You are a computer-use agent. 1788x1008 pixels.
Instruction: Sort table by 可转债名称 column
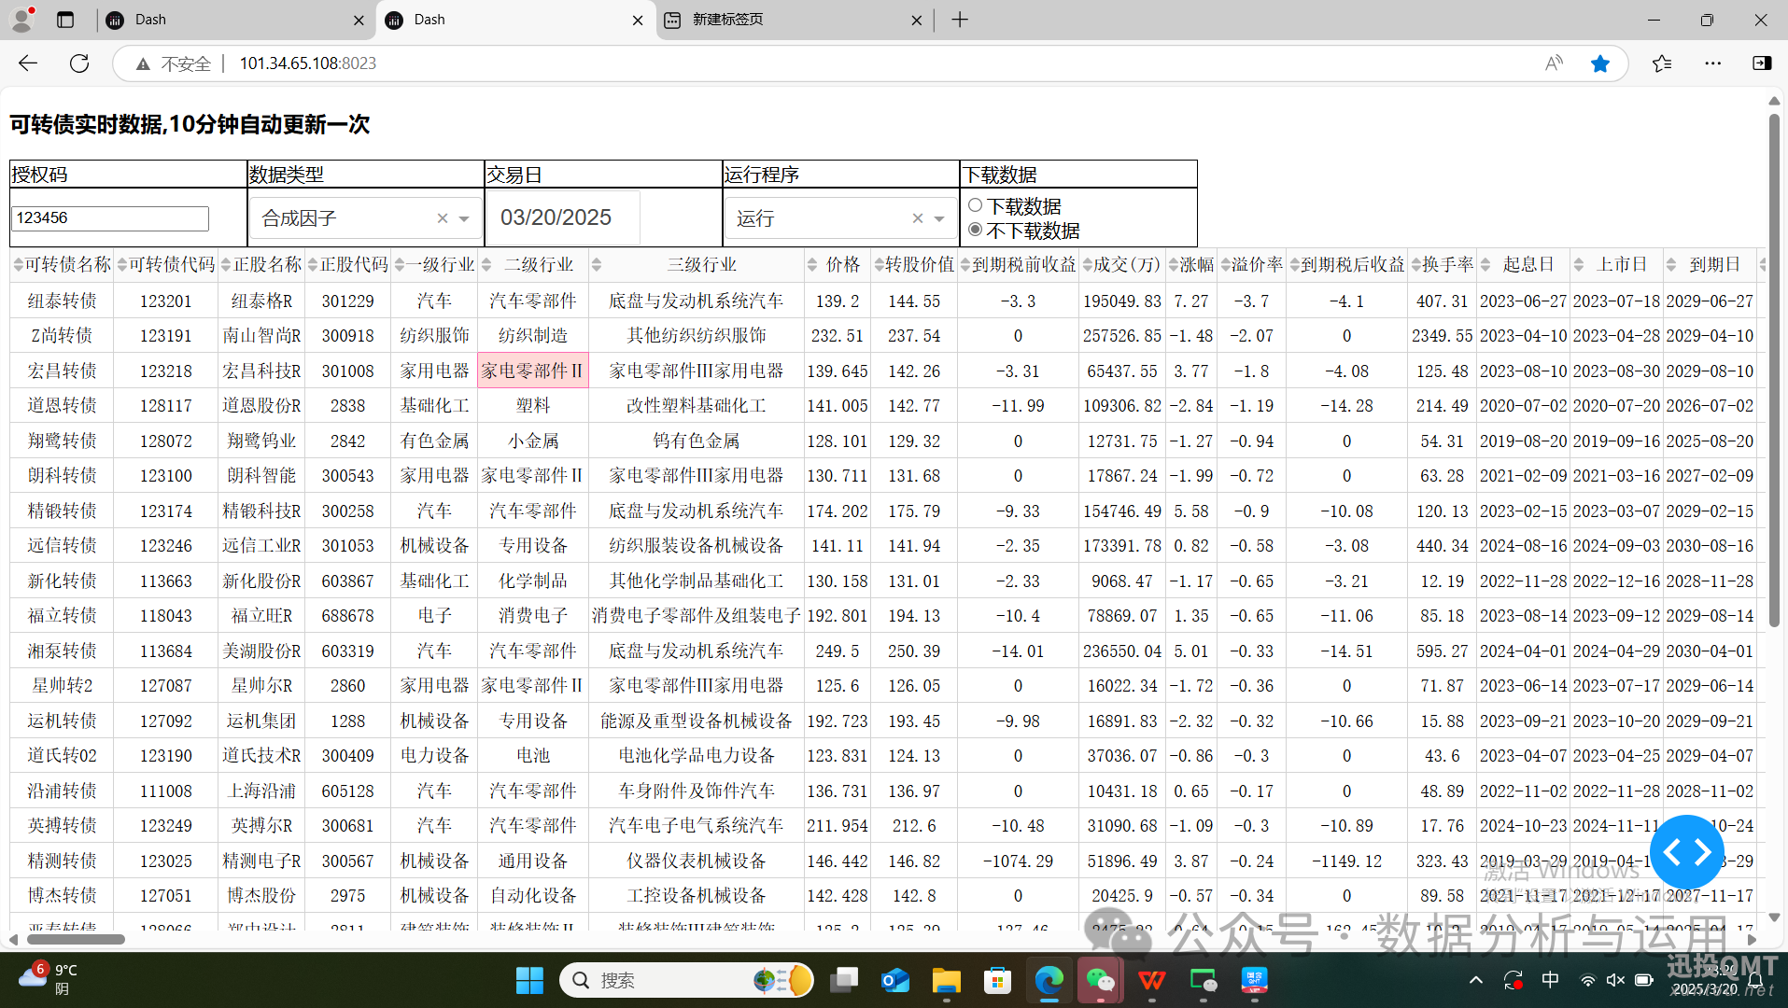[x=18, y=266]
